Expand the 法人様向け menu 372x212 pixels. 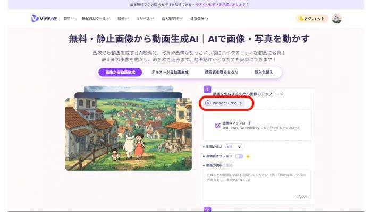172,19
